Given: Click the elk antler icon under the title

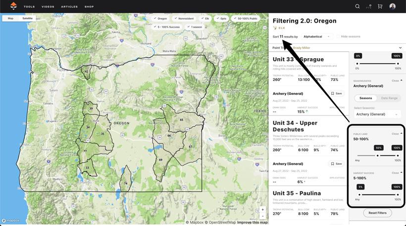Looking at the screenshot, I should [x=275, y=28].
